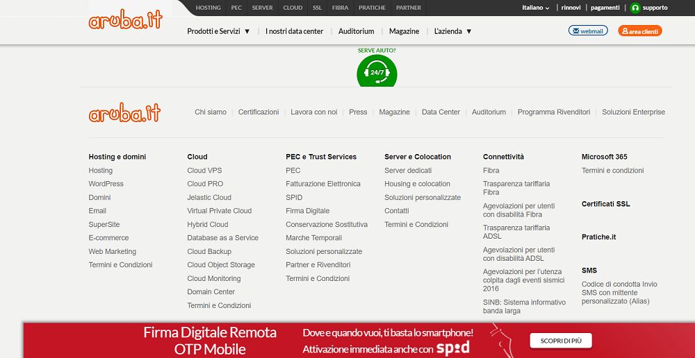Open Jelastic Cloud link
This screenshot has width=695, height=358.
(x=209, y=197)
